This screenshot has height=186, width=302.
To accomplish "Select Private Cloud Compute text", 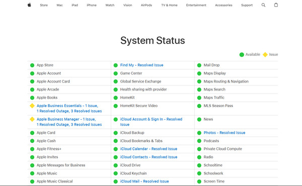I will [223, 149].
